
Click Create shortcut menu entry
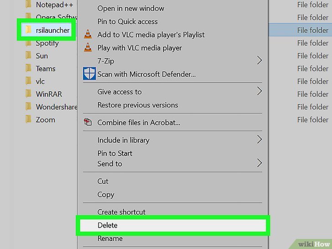pos(121,212)
